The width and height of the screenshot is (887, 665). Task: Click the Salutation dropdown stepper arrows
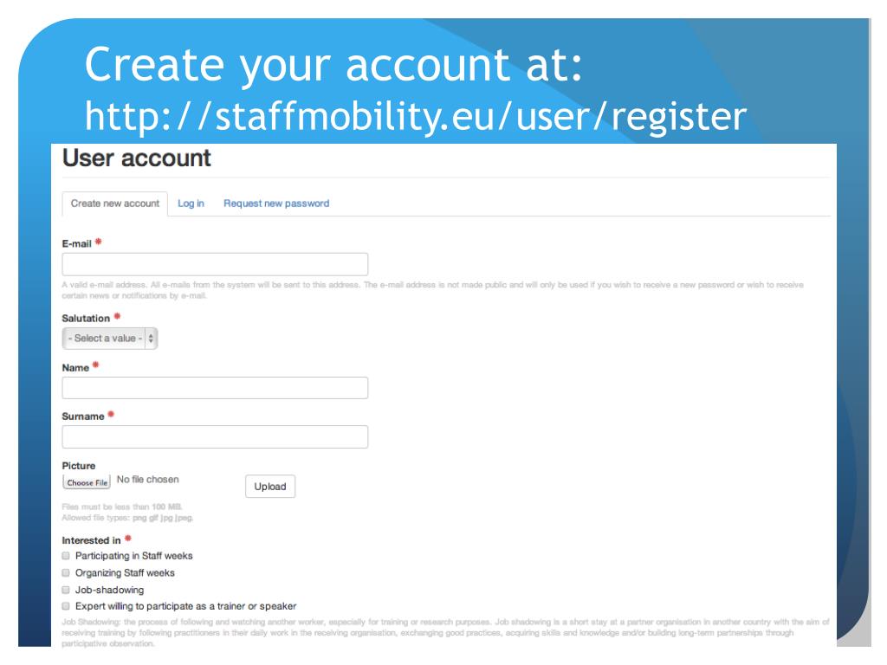151,339
